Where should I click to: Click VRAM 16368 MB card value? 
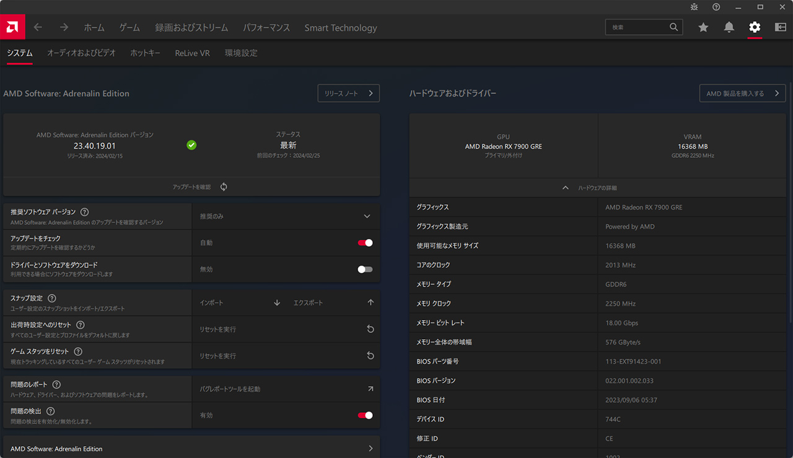coord(693,147)
